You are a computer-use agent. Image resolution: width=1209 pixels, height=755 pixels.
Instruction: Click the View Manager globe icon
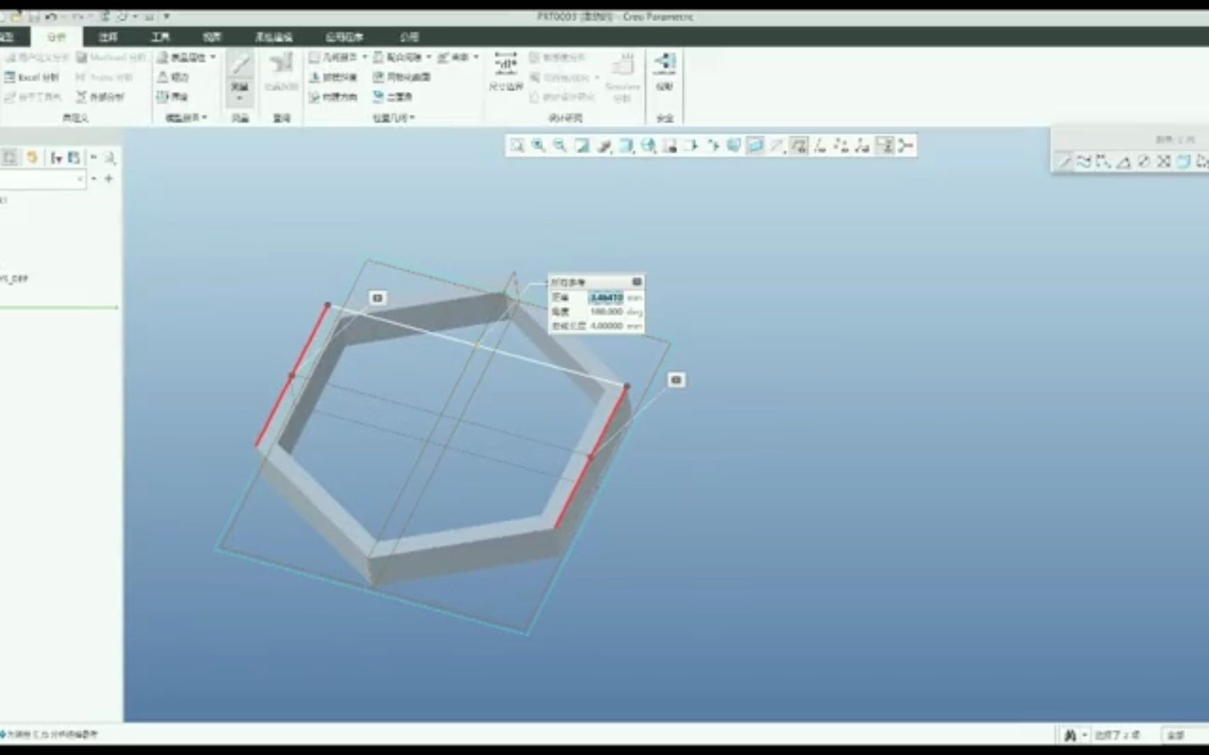[648, 145]
